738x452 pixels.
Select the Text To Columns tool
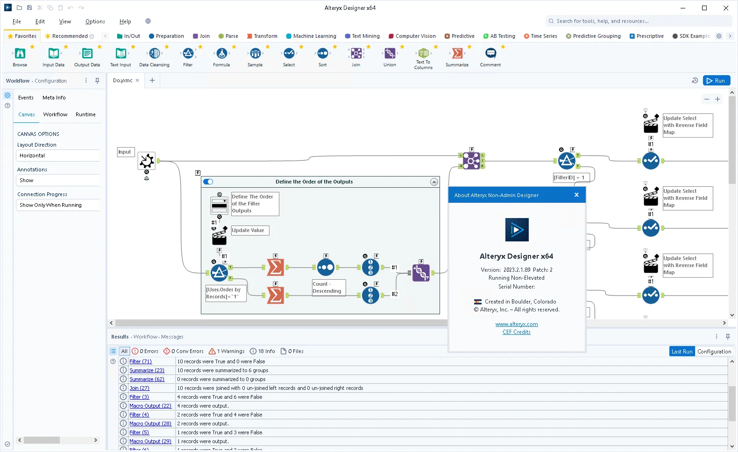click(423, 53)
